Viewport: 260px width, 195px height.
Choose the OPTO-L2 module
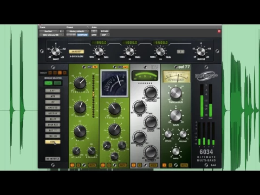coord(53,113)
